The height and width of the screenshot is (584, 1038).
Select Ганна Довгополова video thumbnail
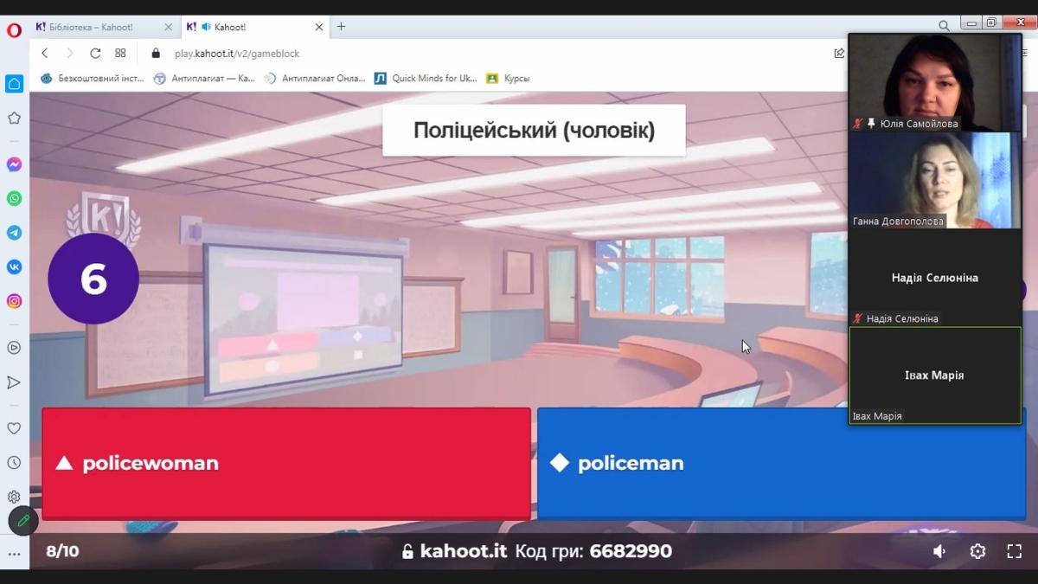coord(934,180)
